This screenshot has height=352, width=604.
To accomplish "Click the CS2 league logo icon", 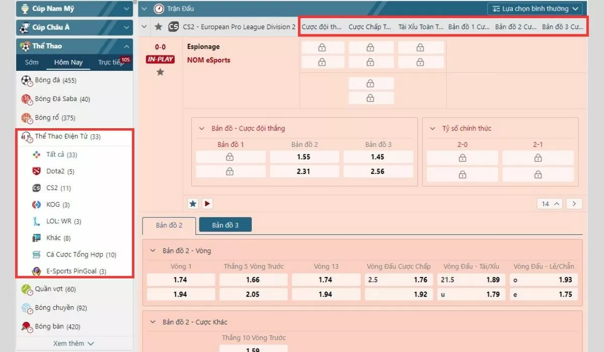I will 174,27.
